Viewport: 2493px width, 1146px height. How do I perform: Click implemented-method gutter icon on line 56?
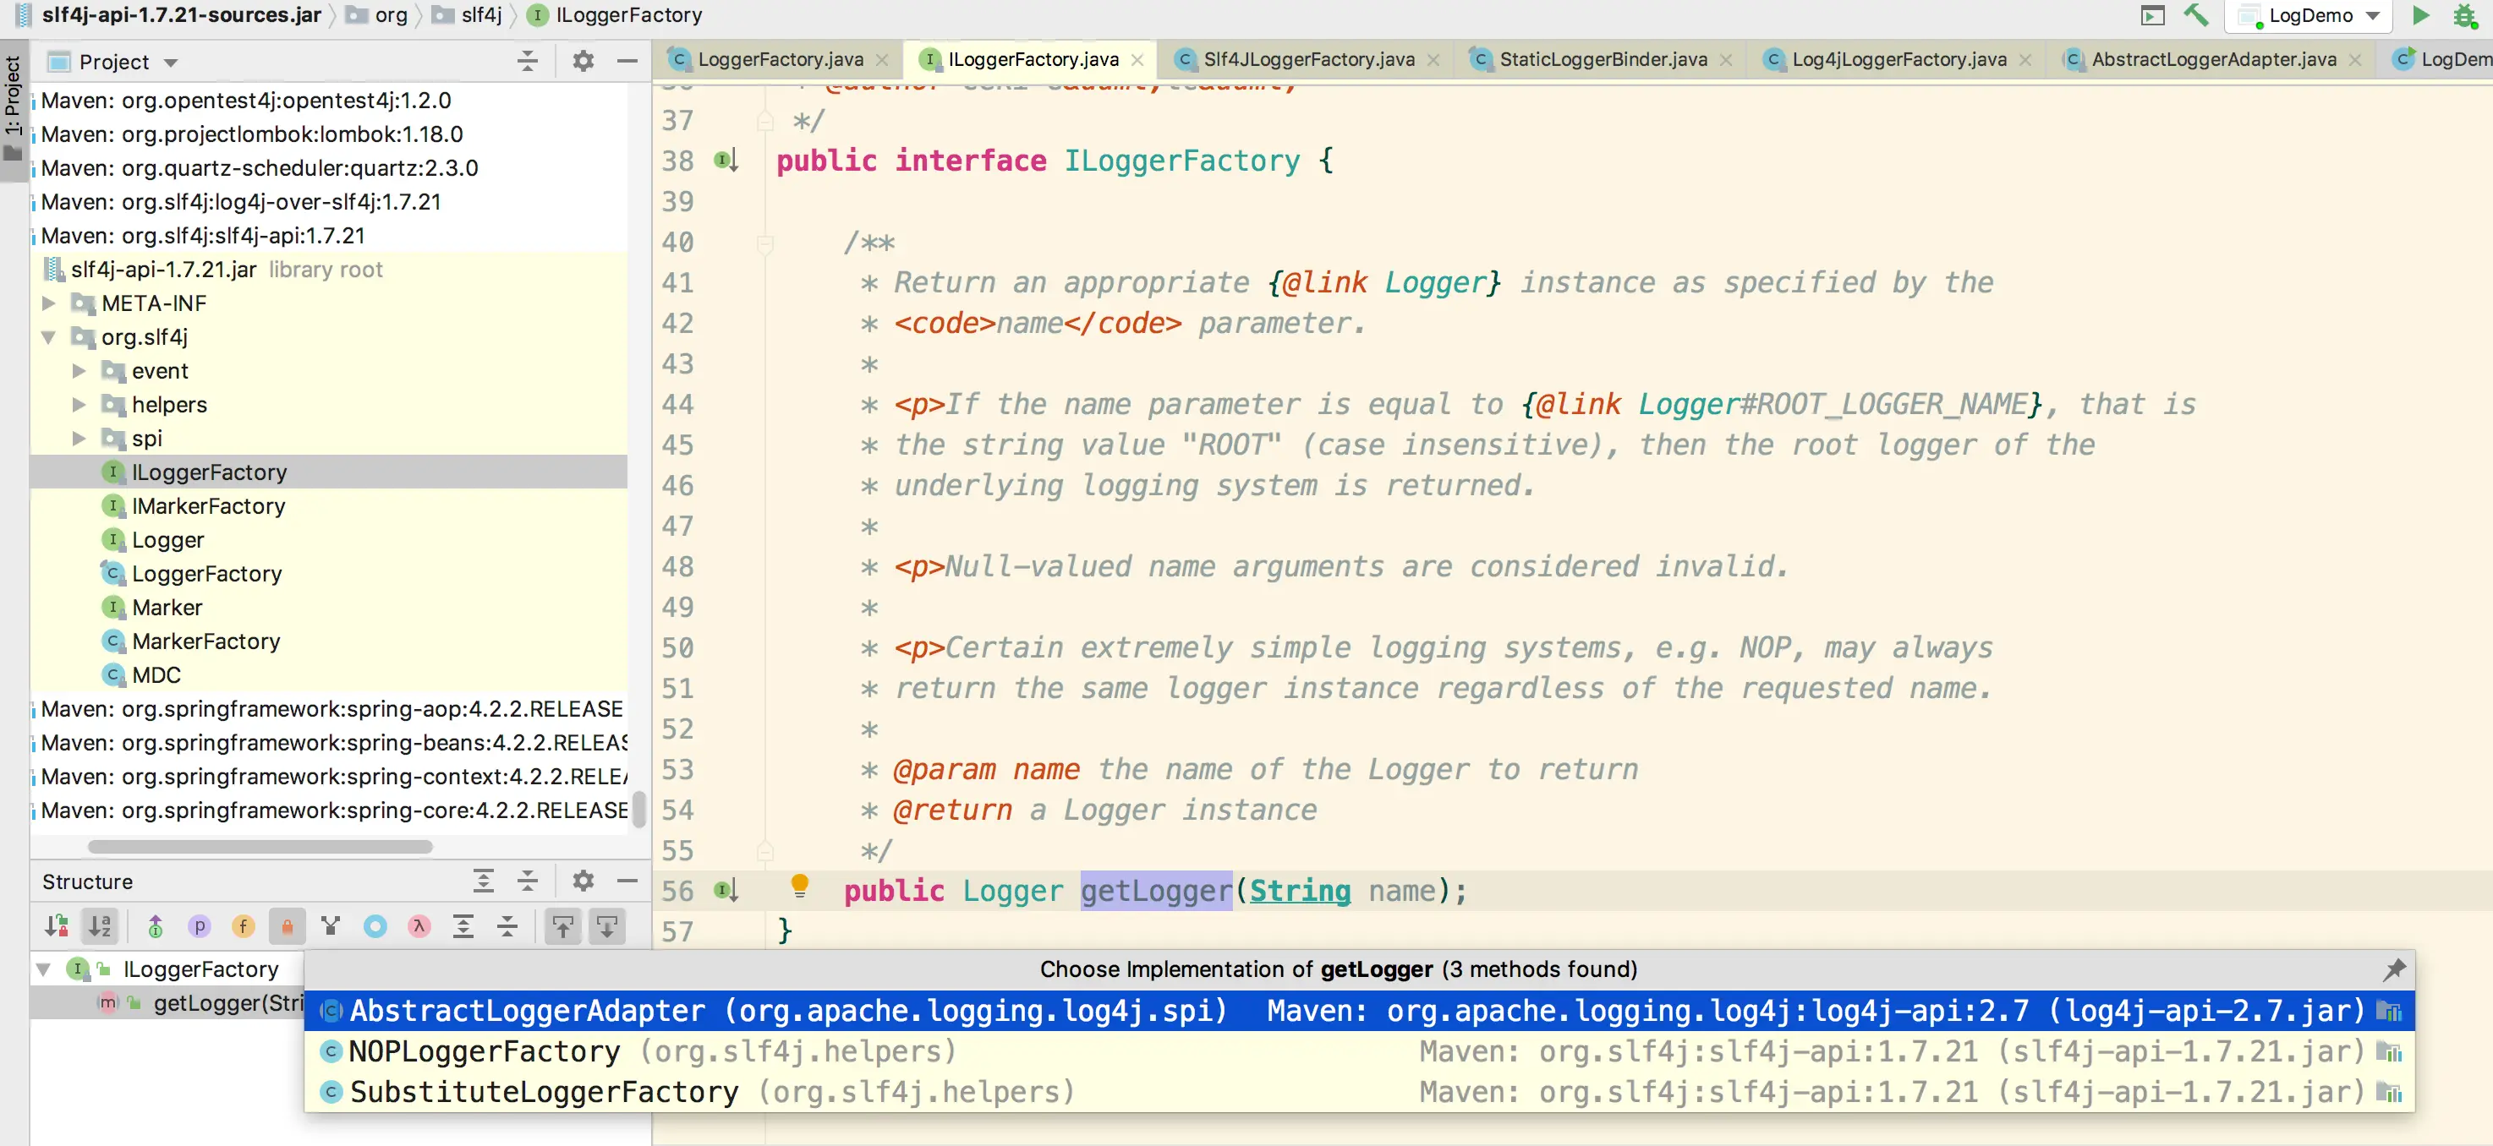tap(726, 891)
